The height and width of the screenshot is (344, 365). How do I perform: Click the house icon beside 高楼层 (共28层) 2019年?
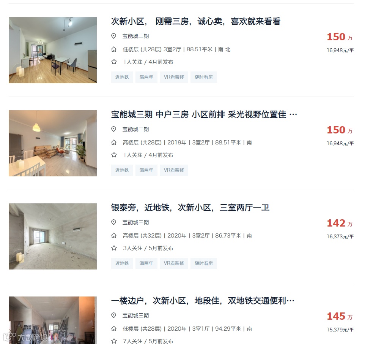(114, 142)
